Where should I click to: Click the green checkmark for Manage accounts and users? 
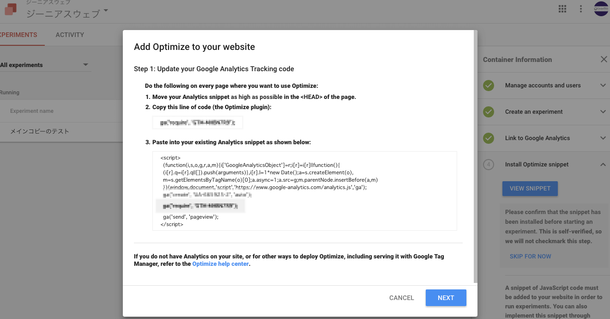(x=489, y=86)
